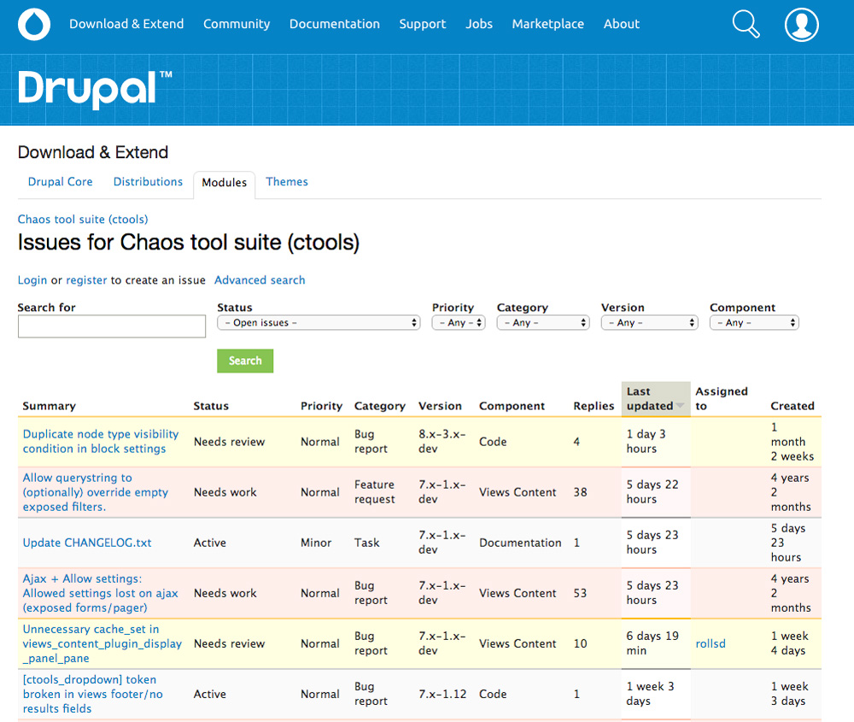Sort table by Version column header
The height and width of the screenshot is (722, 854).
tap(440, 406)
